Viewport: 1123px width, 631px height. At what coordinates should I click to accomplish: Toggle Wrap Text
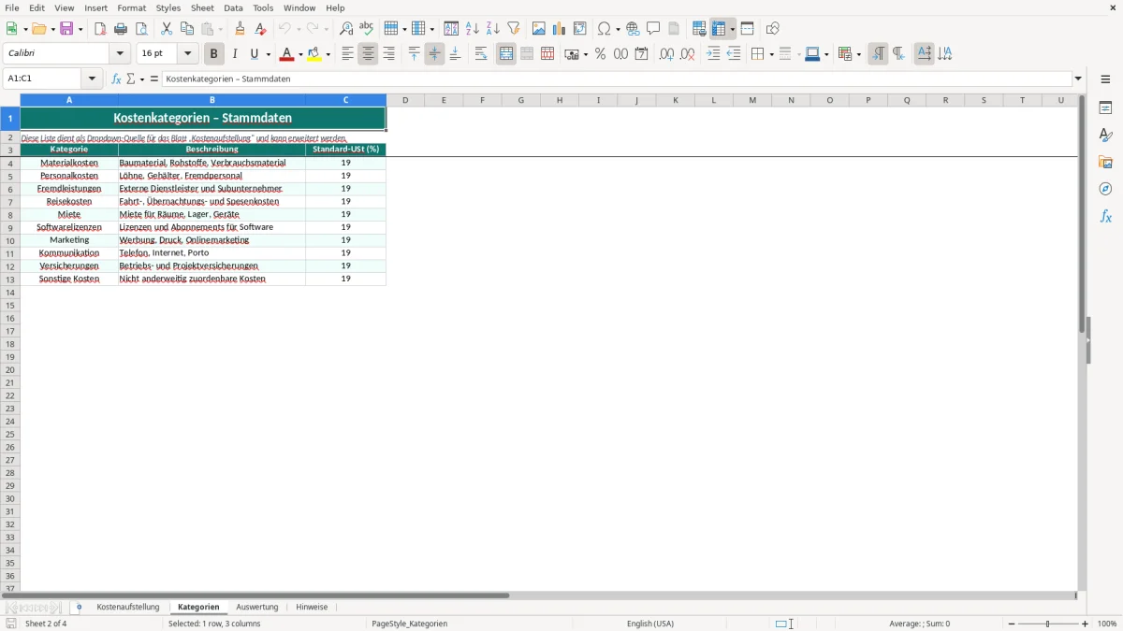(481, 54)
